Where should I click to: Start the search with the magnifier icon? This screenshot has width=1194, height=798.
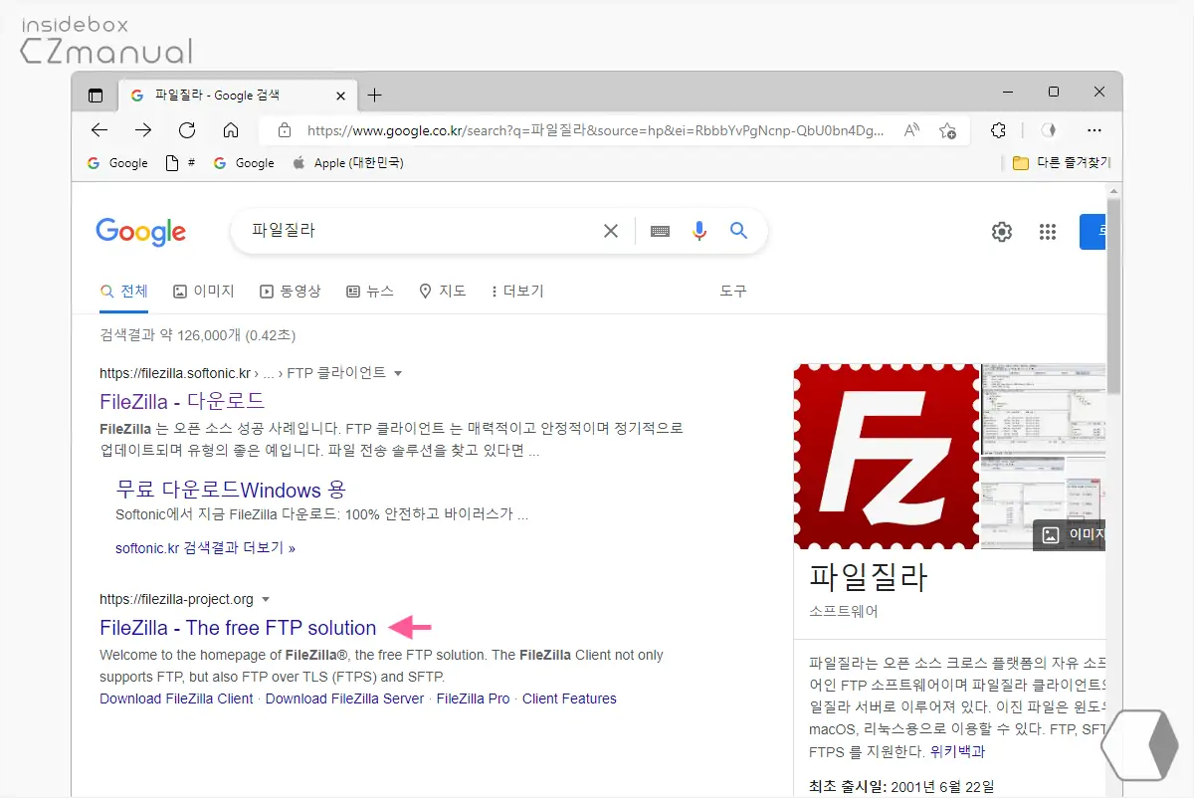tap(738, 230)
